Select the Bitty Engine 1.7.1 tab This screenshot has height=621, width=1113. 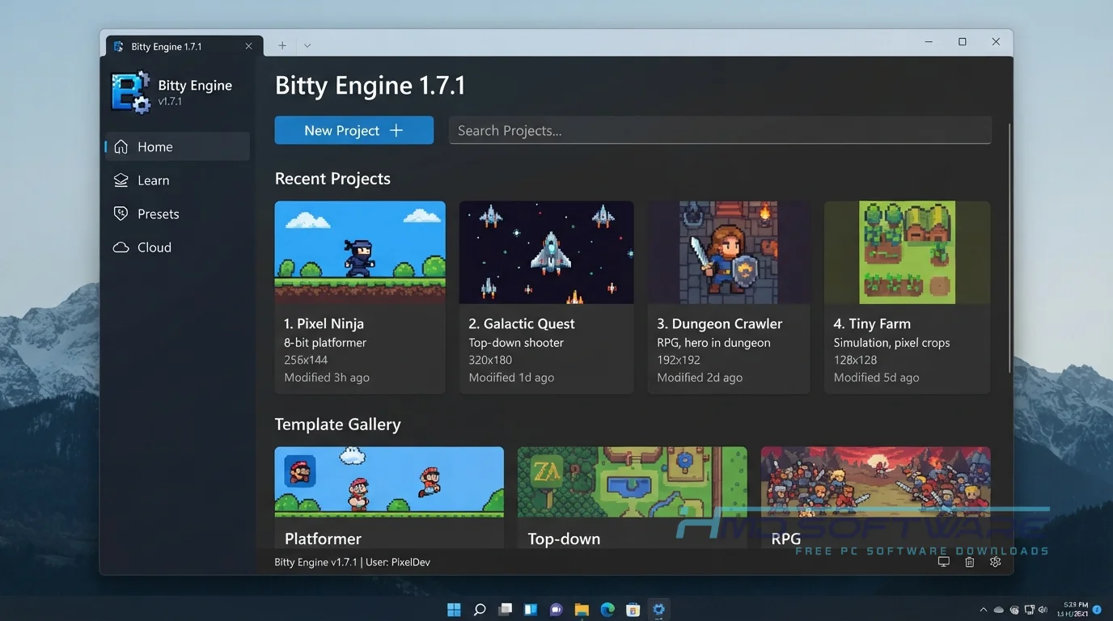pos(184,46)
